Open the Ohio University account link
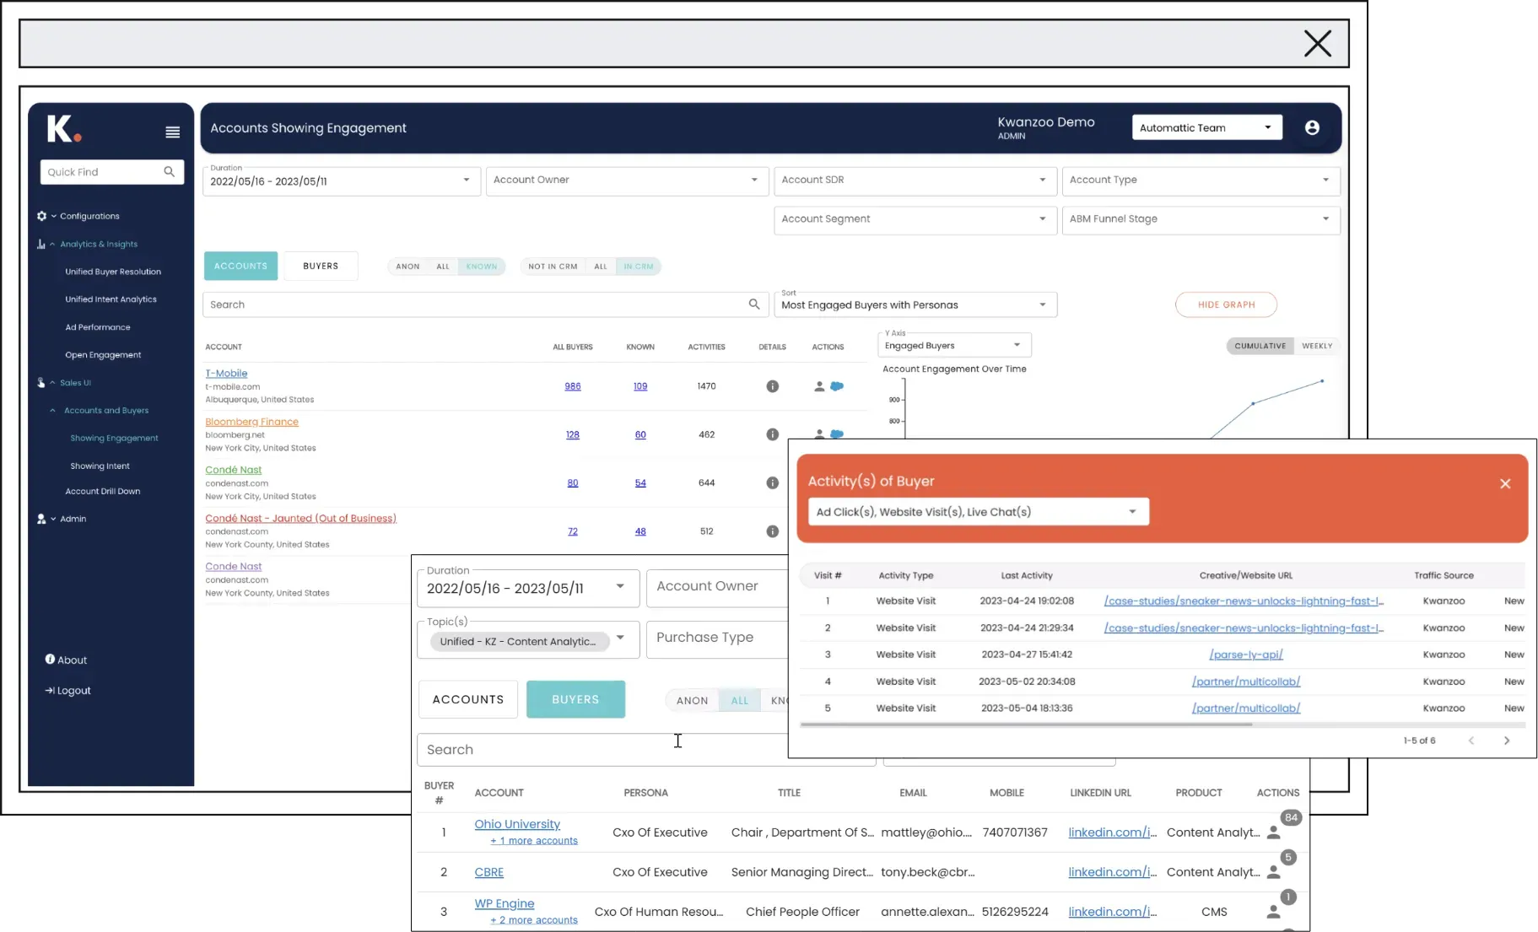Viewport: 1538px width, 932px height. [x=516, y=824]
